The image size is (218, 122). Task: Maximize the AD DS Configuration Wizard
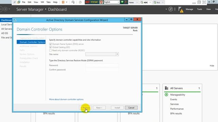pyautogui.click(x=131, y=19)
